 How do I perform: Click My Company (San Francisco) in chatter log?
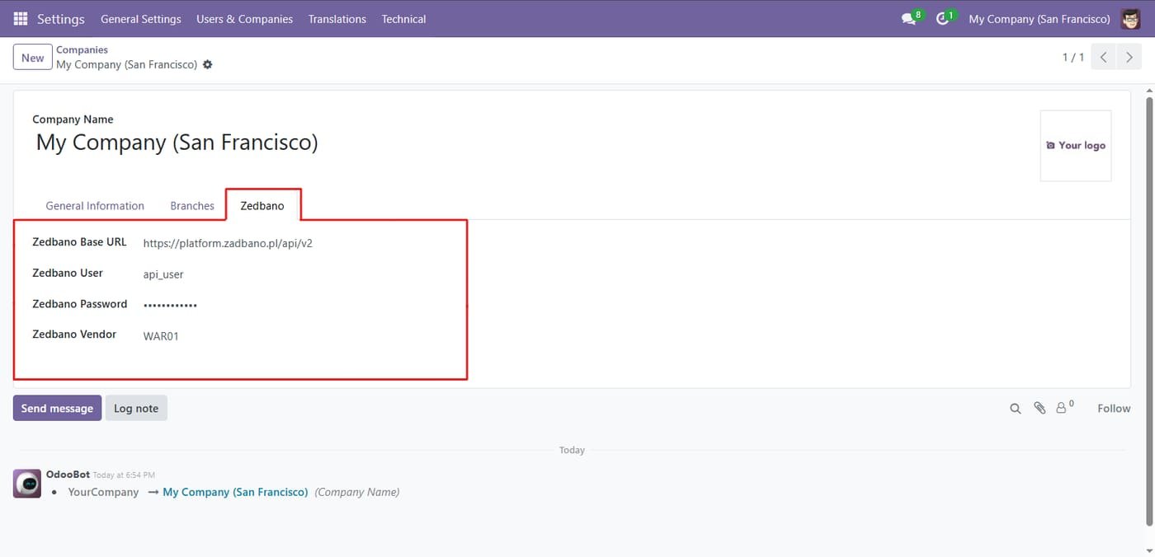pyautogui.click(x=235, y=492)
